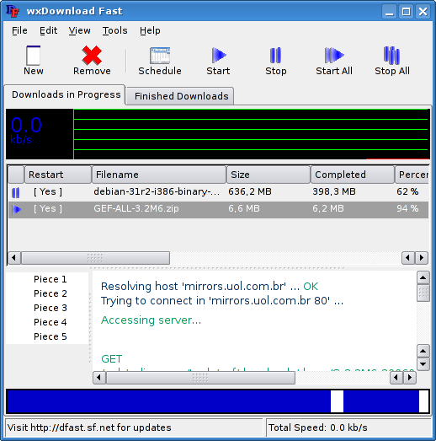The width and height of the screenshot is (436, 441).
Task: Click the Start All icon
Action: tap(334, 55)
